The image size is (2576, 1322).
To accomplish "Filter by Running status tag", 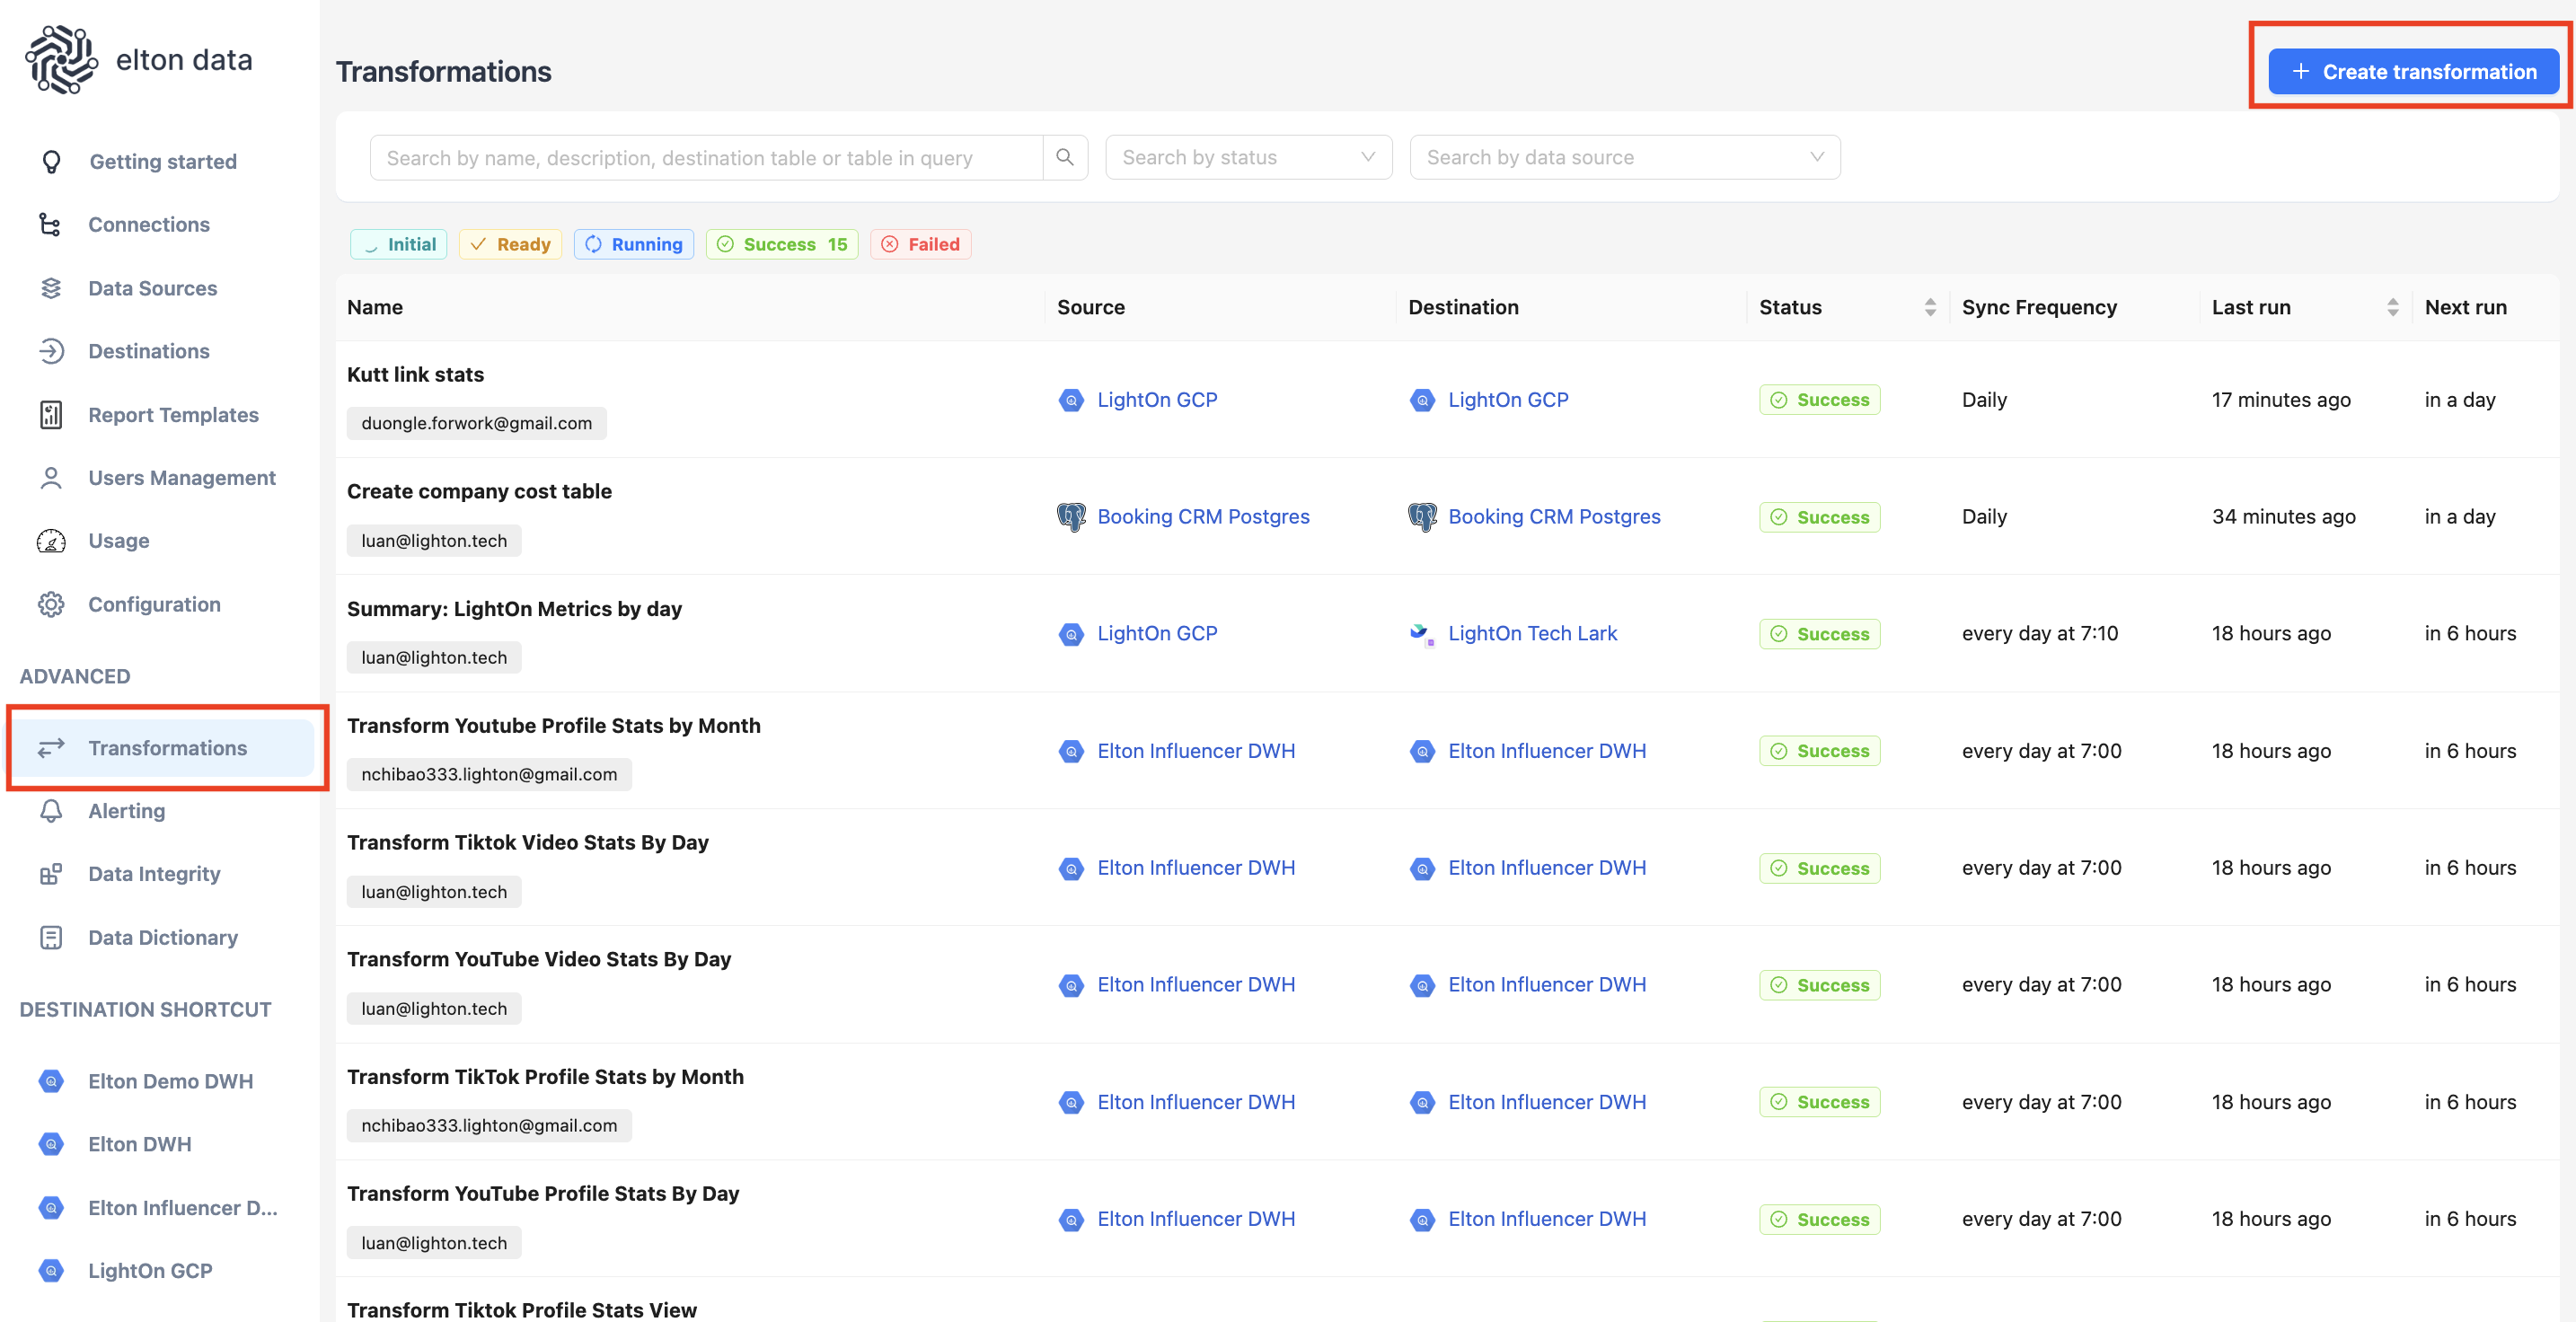I will [634, 245].
